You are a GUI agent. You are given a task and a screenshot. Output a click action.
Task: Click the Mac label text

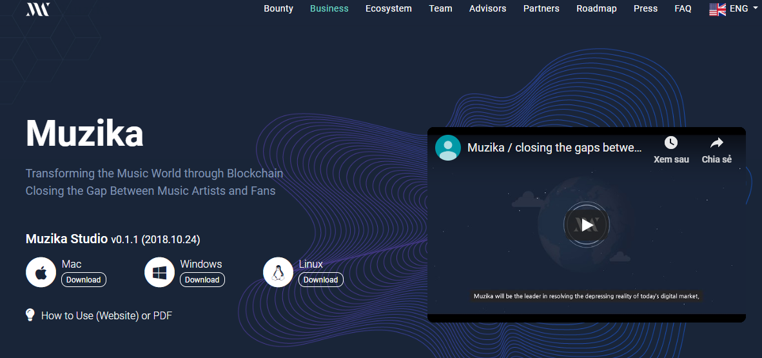[x=72, y=264]
